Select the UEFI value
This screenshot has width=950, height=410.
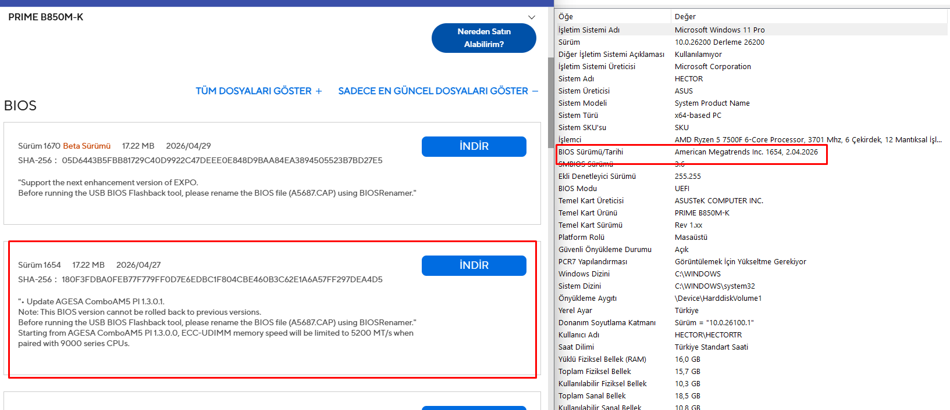pyautogui.click(x=682, y=188)
